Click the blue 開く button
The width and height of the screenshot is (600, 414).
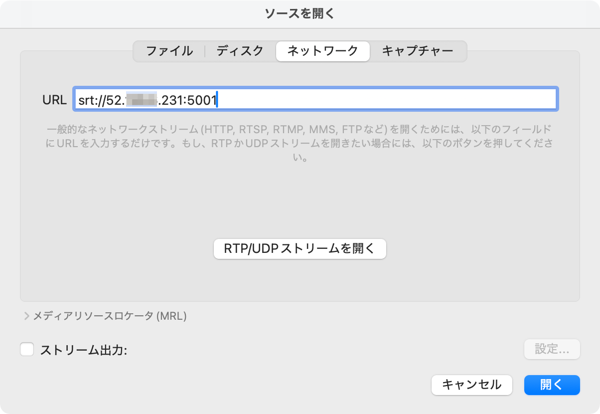coord(552,385)
